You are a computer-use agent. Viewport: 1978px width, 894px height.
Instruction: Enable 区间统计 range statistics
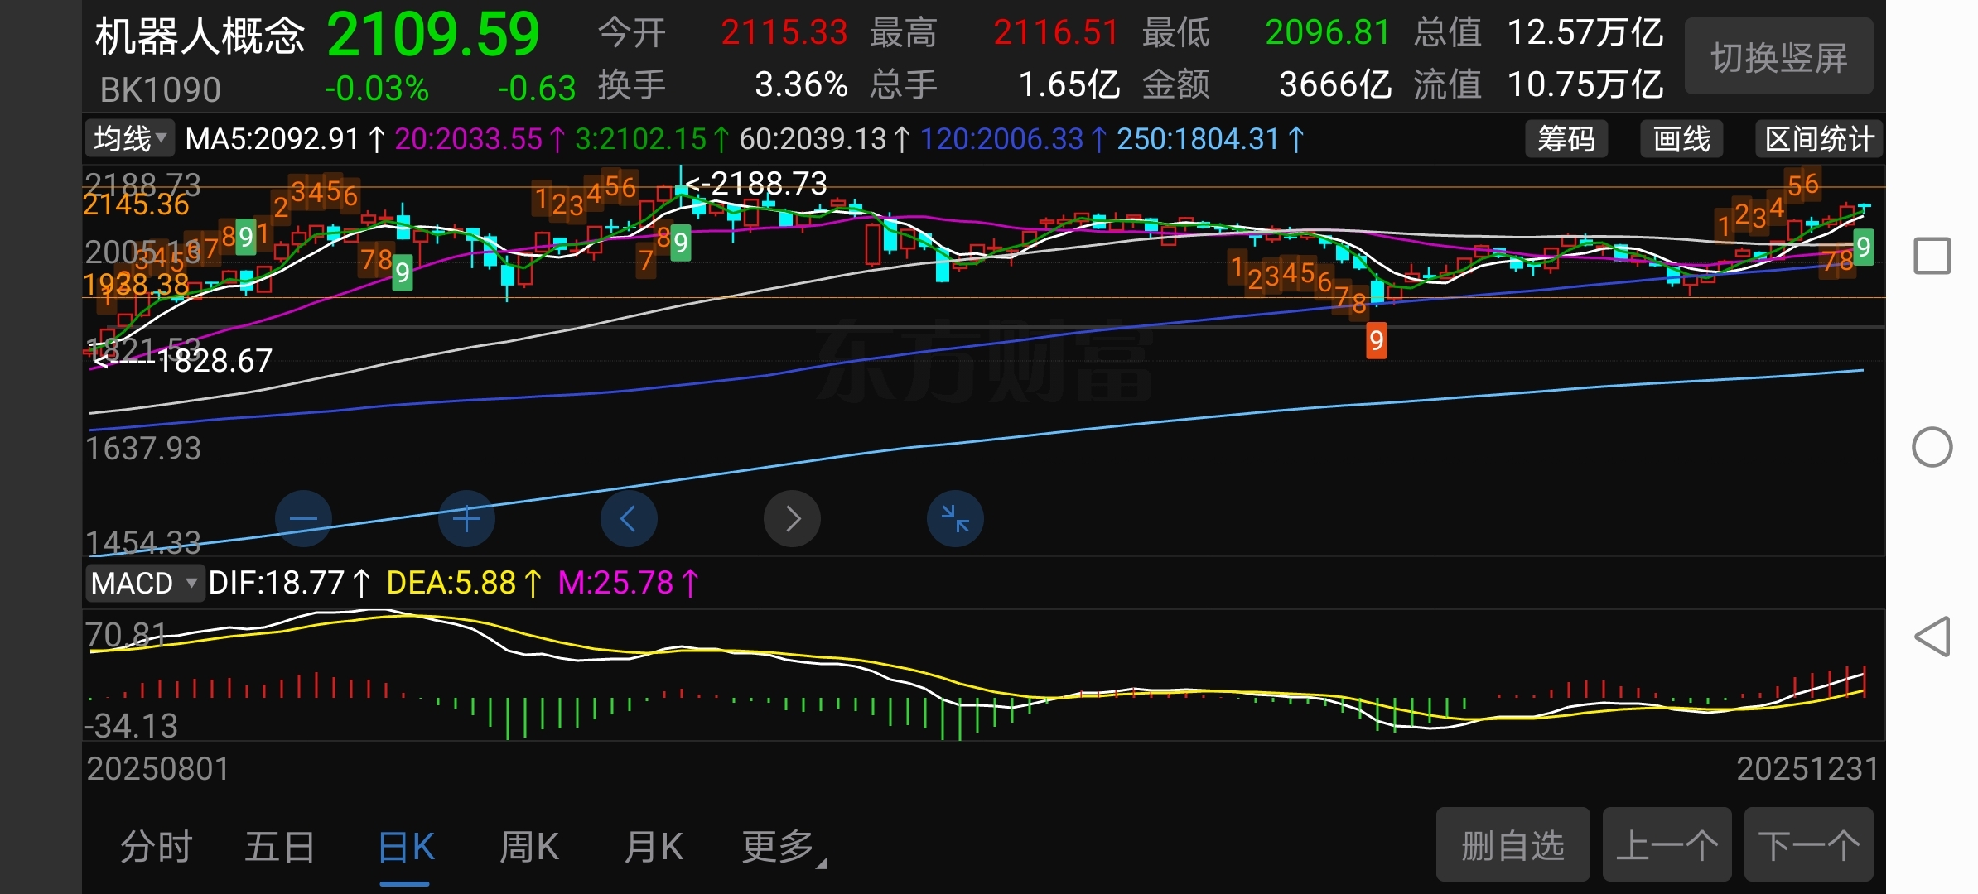tap(1818, 139)
